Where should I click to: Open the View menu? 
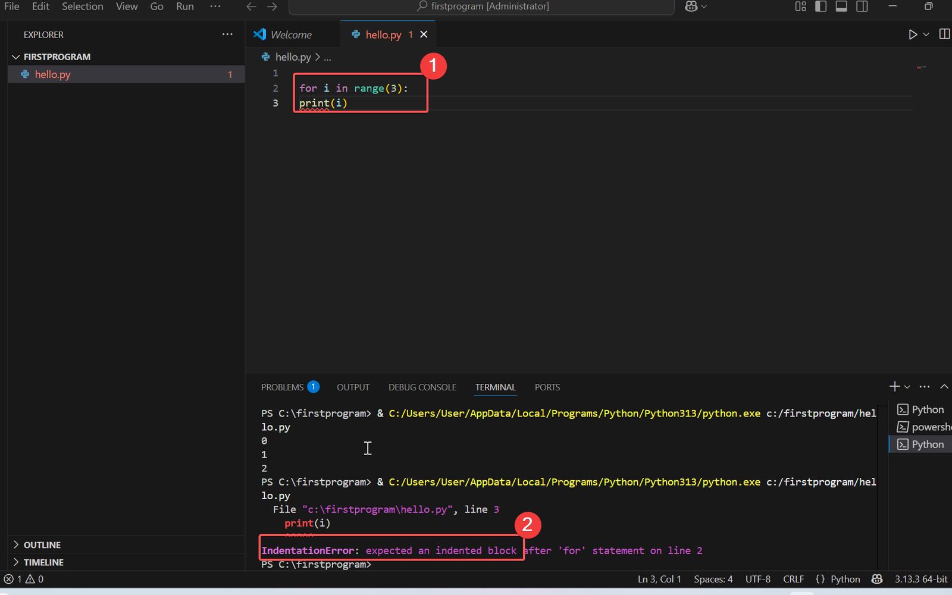127,7
